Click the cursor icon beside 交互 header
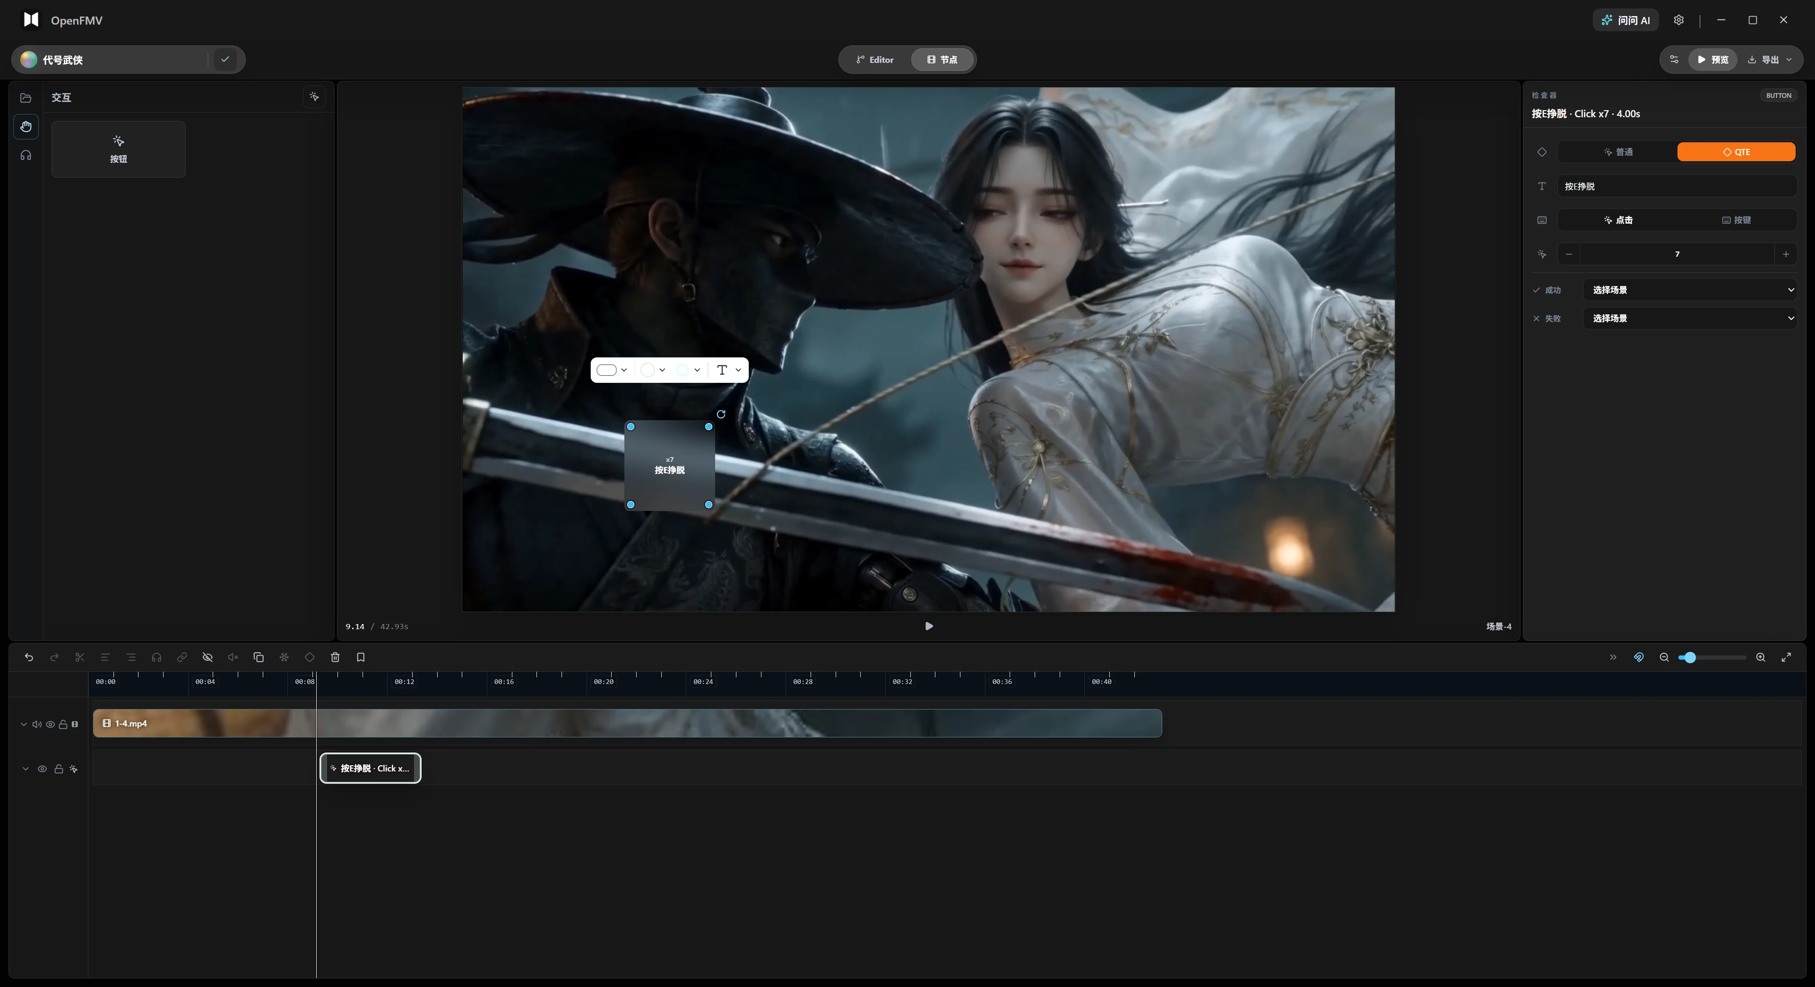This screenshot has height=987, width=1815. (x=314, y=96)
